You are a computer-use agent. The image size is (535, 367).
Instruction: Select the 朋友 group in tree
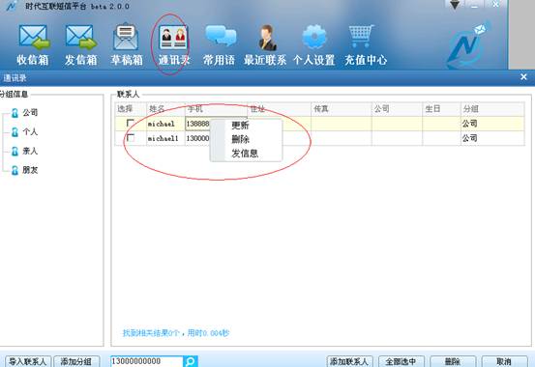[x=24, y=170]
